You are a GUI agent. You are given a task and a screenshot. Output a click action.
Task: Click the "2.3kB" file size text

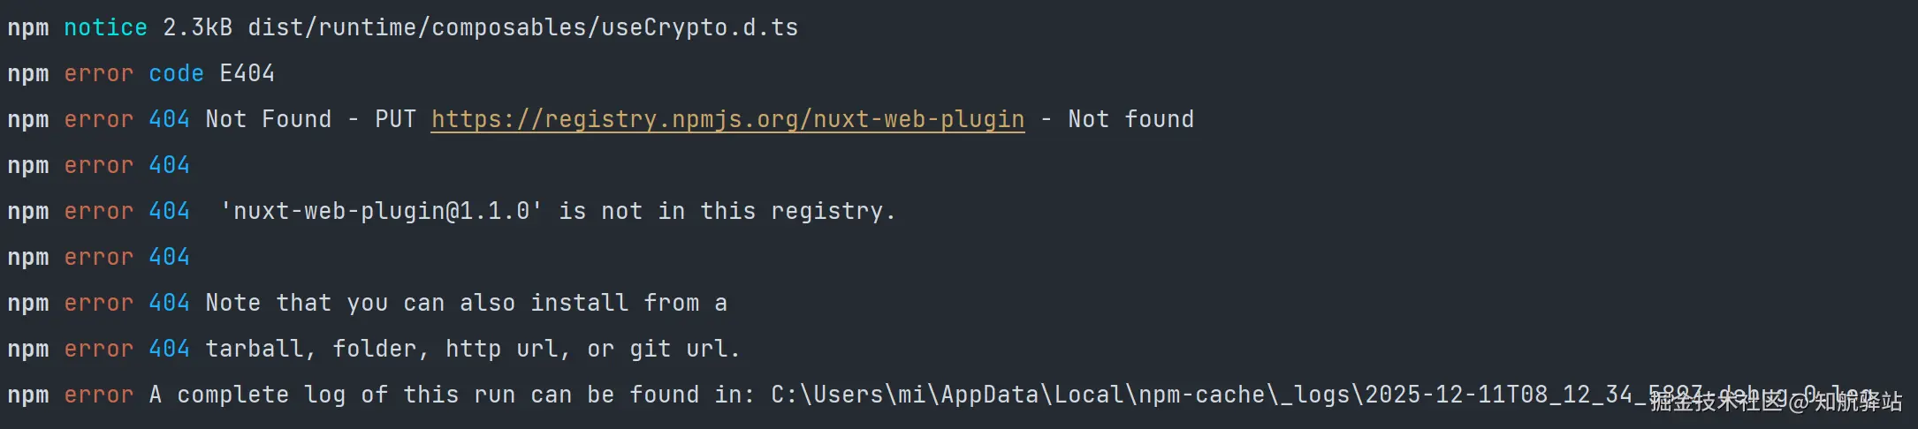tap(197, 27)
